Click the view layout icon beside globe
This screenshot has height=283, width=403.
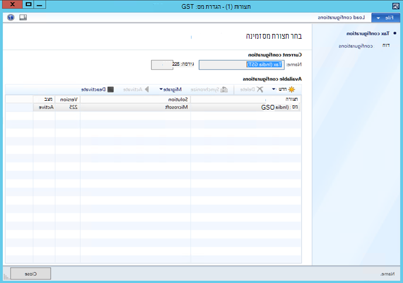[x=23, y=18]
